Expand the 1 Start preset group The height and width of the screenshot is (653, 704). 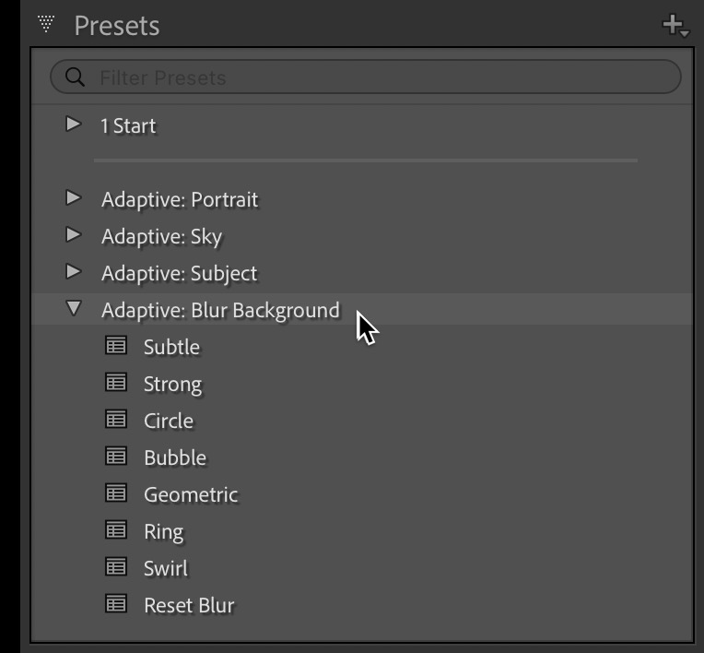[74, 125]
